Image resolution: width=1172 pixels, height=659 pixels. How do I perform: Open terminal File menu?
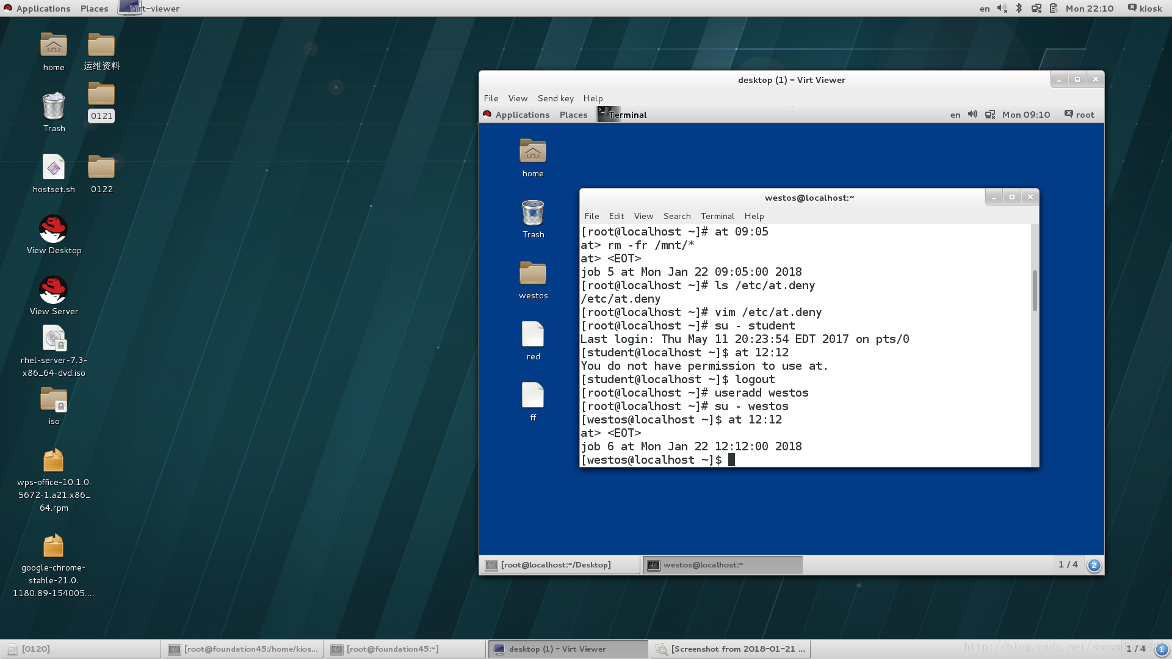[x=591, y=216]
